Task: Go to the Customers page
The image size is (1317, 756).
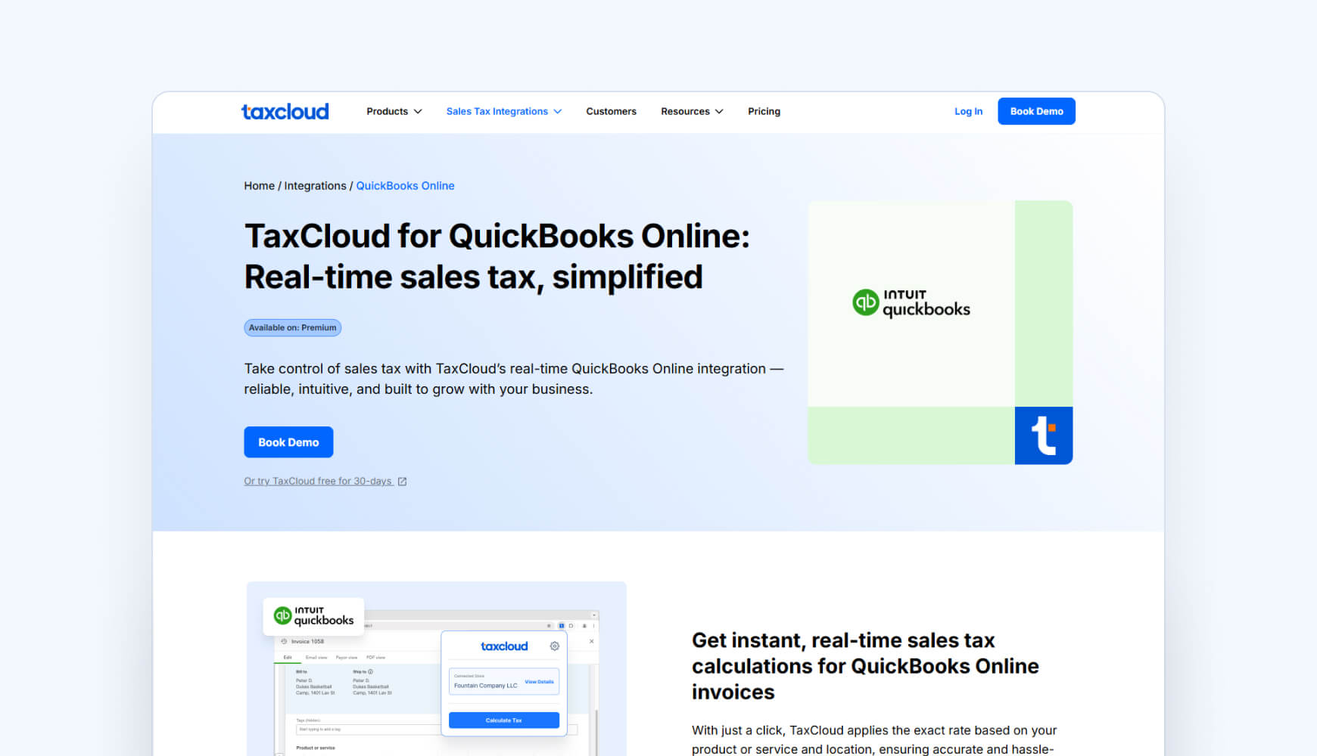Action: tap(611, 111)
